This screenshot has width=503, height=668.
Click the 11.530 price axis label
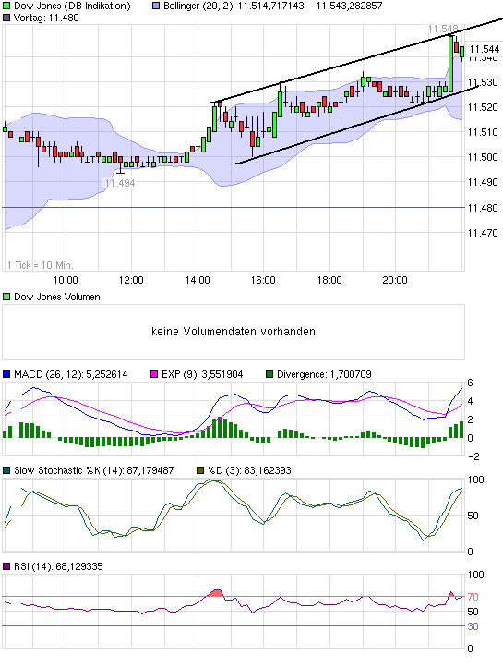pyautogui.click(x=483, y=82)
